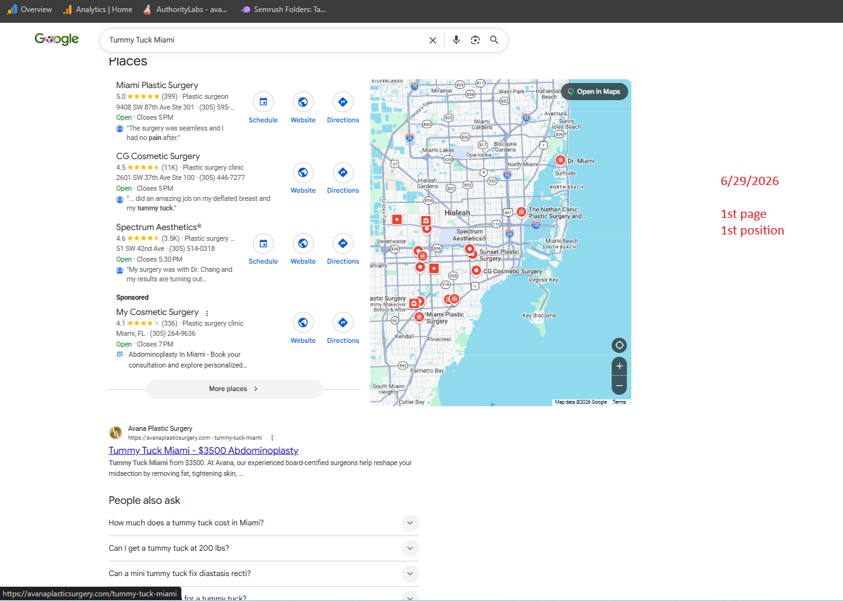Click The Nathan Clinic map pin
The height and width of the screenshot is (602, 843).
tap(521, 212)
